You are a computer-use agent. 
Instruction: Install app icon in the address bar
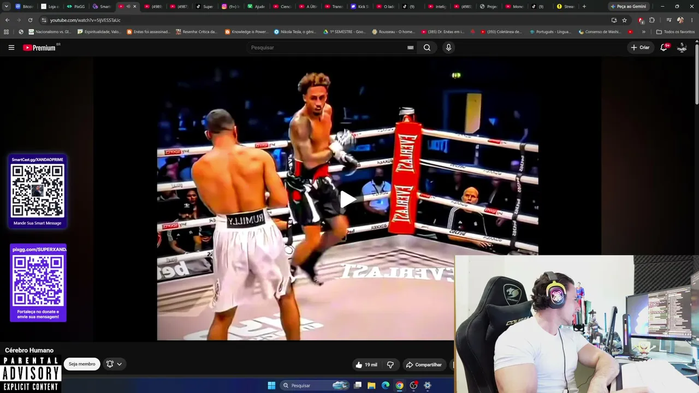pos(614,20)
